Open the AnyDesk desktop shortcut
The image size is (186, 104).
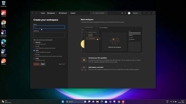click(x=3, y=14)
